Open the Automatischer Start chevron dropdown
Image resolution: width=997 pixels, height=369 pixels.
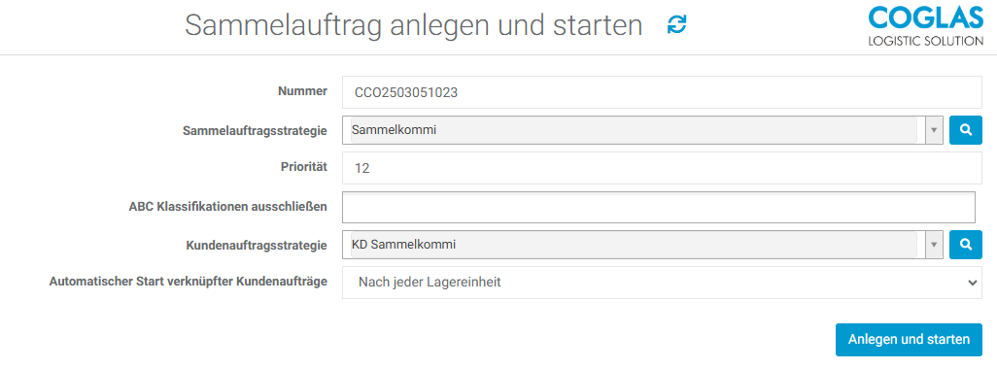click(971, 283)
